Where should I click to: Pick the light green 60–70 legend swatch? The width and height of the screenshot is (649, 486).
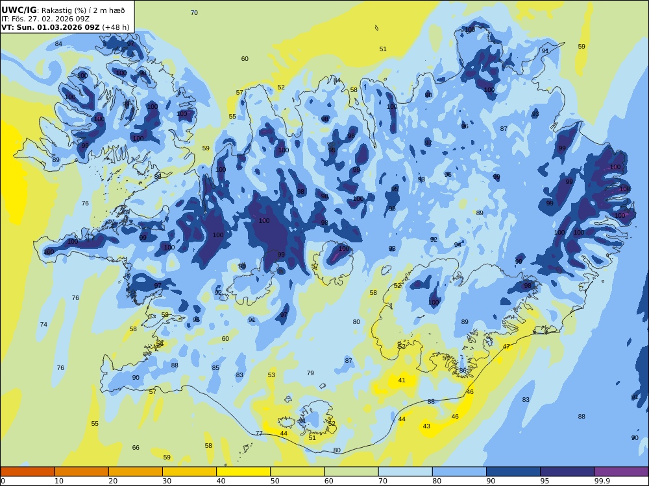(x=351, y=472)
